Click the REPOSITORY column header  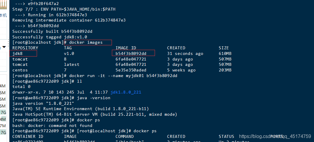tap(25, 48)
